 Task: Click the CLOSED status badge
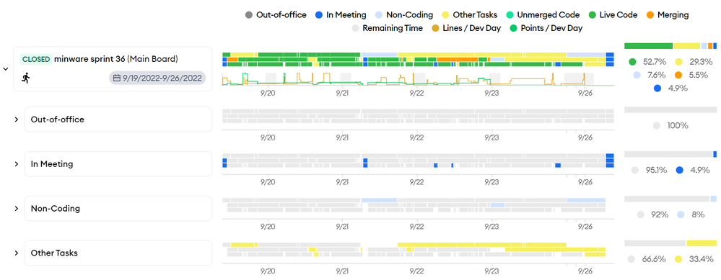pos(36,59)
